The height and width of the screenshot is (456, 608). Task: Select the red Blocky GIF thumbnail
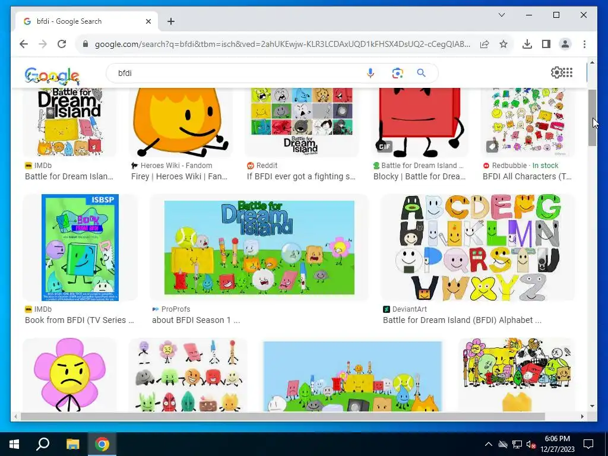pyautogui.click(x=420, y=122)
